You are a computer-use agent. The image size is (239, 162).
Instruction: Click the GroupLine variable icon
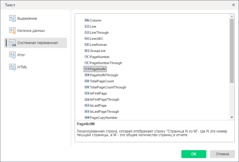pyautogui.click(x=87, y=51)
